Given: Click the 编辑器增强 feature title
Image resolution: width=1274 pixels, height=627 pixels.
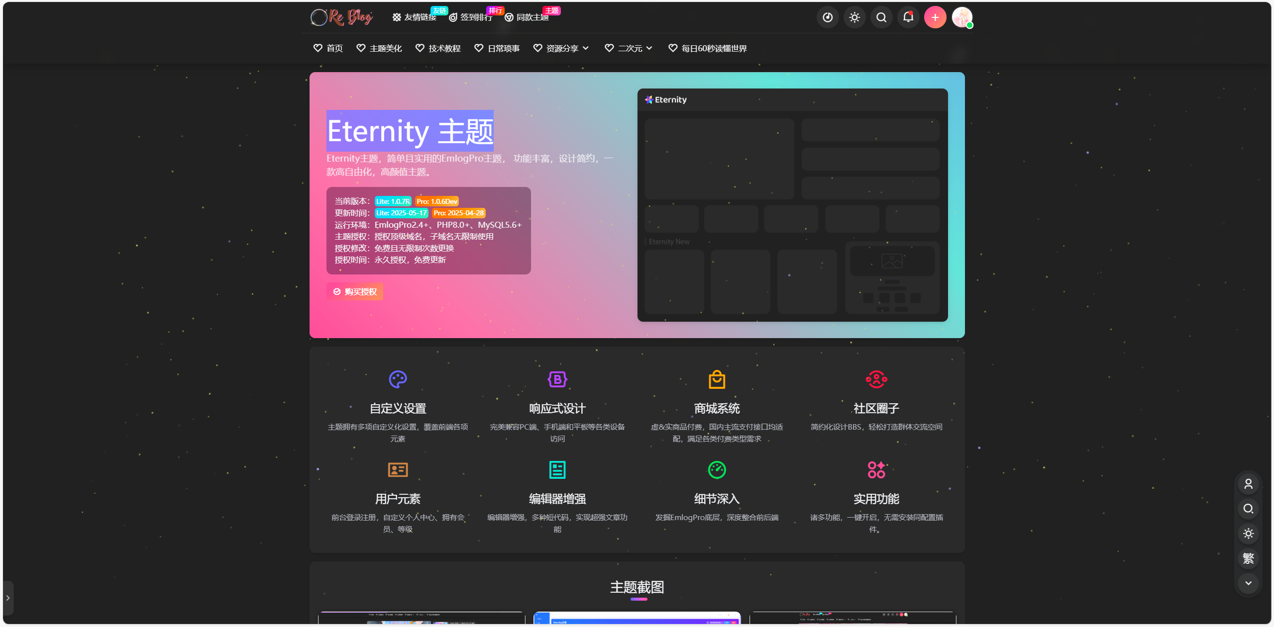Looking at the screenshot, I should point(557,499).
